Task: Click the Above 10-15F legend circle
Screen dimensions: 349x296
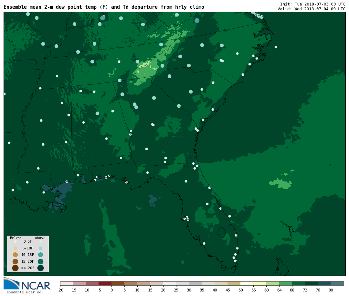Action: click(40, 255)
